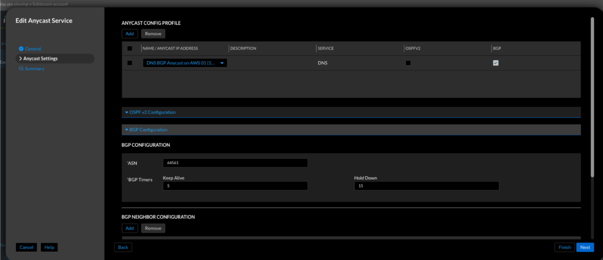Add a BGP neighbor configuration
Screen dimensions: 603x260
coord(130,228)
